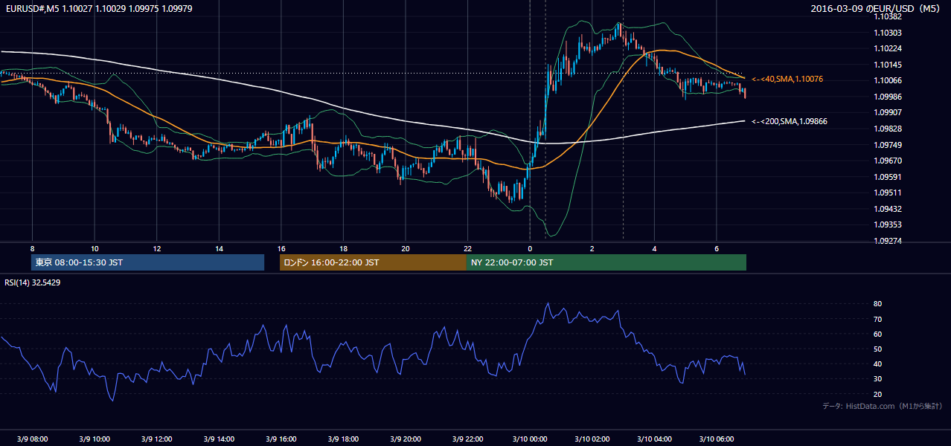Screen dimensions: 951x446
Task: Click the 3/9 16:00 date label
Action: [x=281, y=439]
